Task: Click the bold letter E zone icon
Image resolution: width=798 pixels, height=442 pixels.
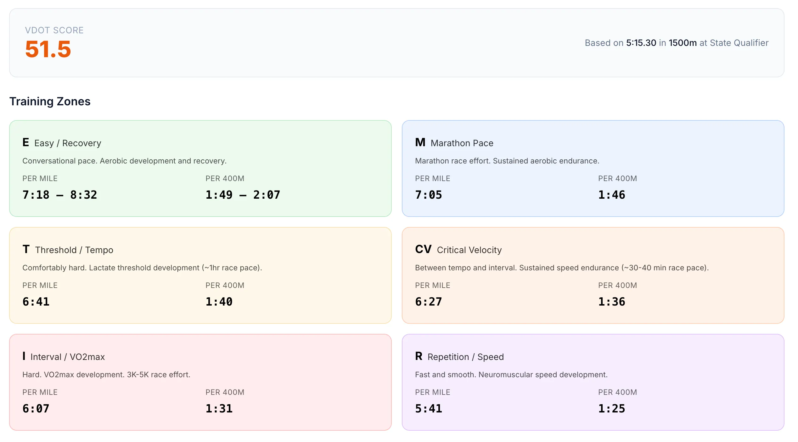Action: [26, 142]
